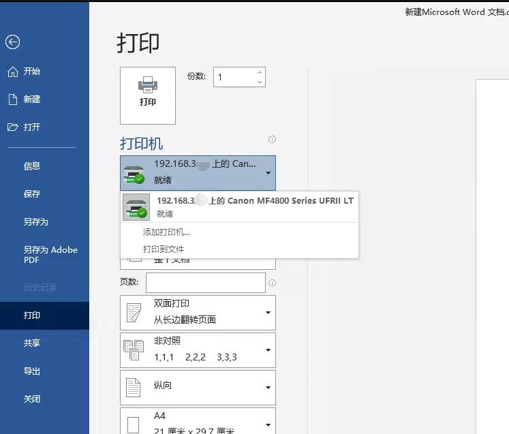
Task: Open the 双面打印 duplex dropdown
Action: coord(198,313)
